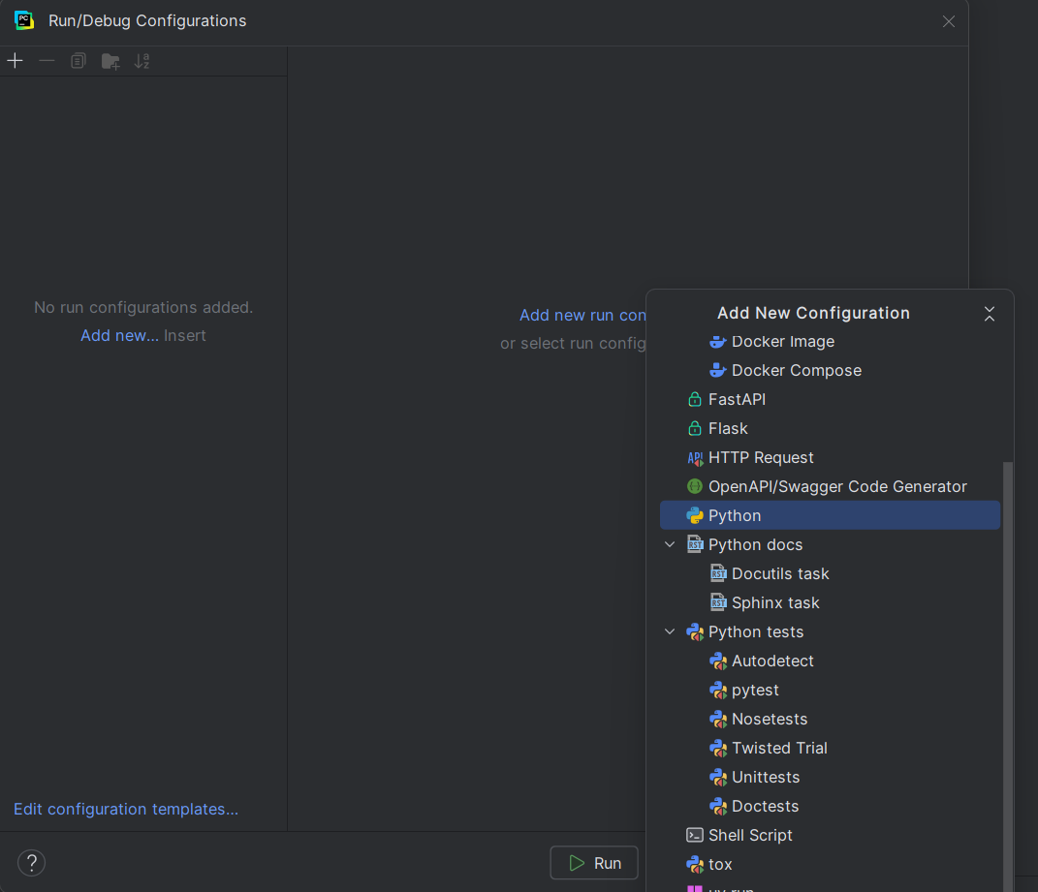Open Edit configuration templates link

(x=126, y=810)
